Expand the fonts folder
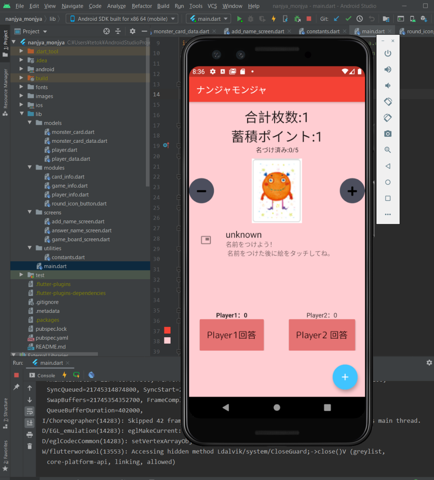This screenshot has height=480, width=434. click(x=22, y=87)
